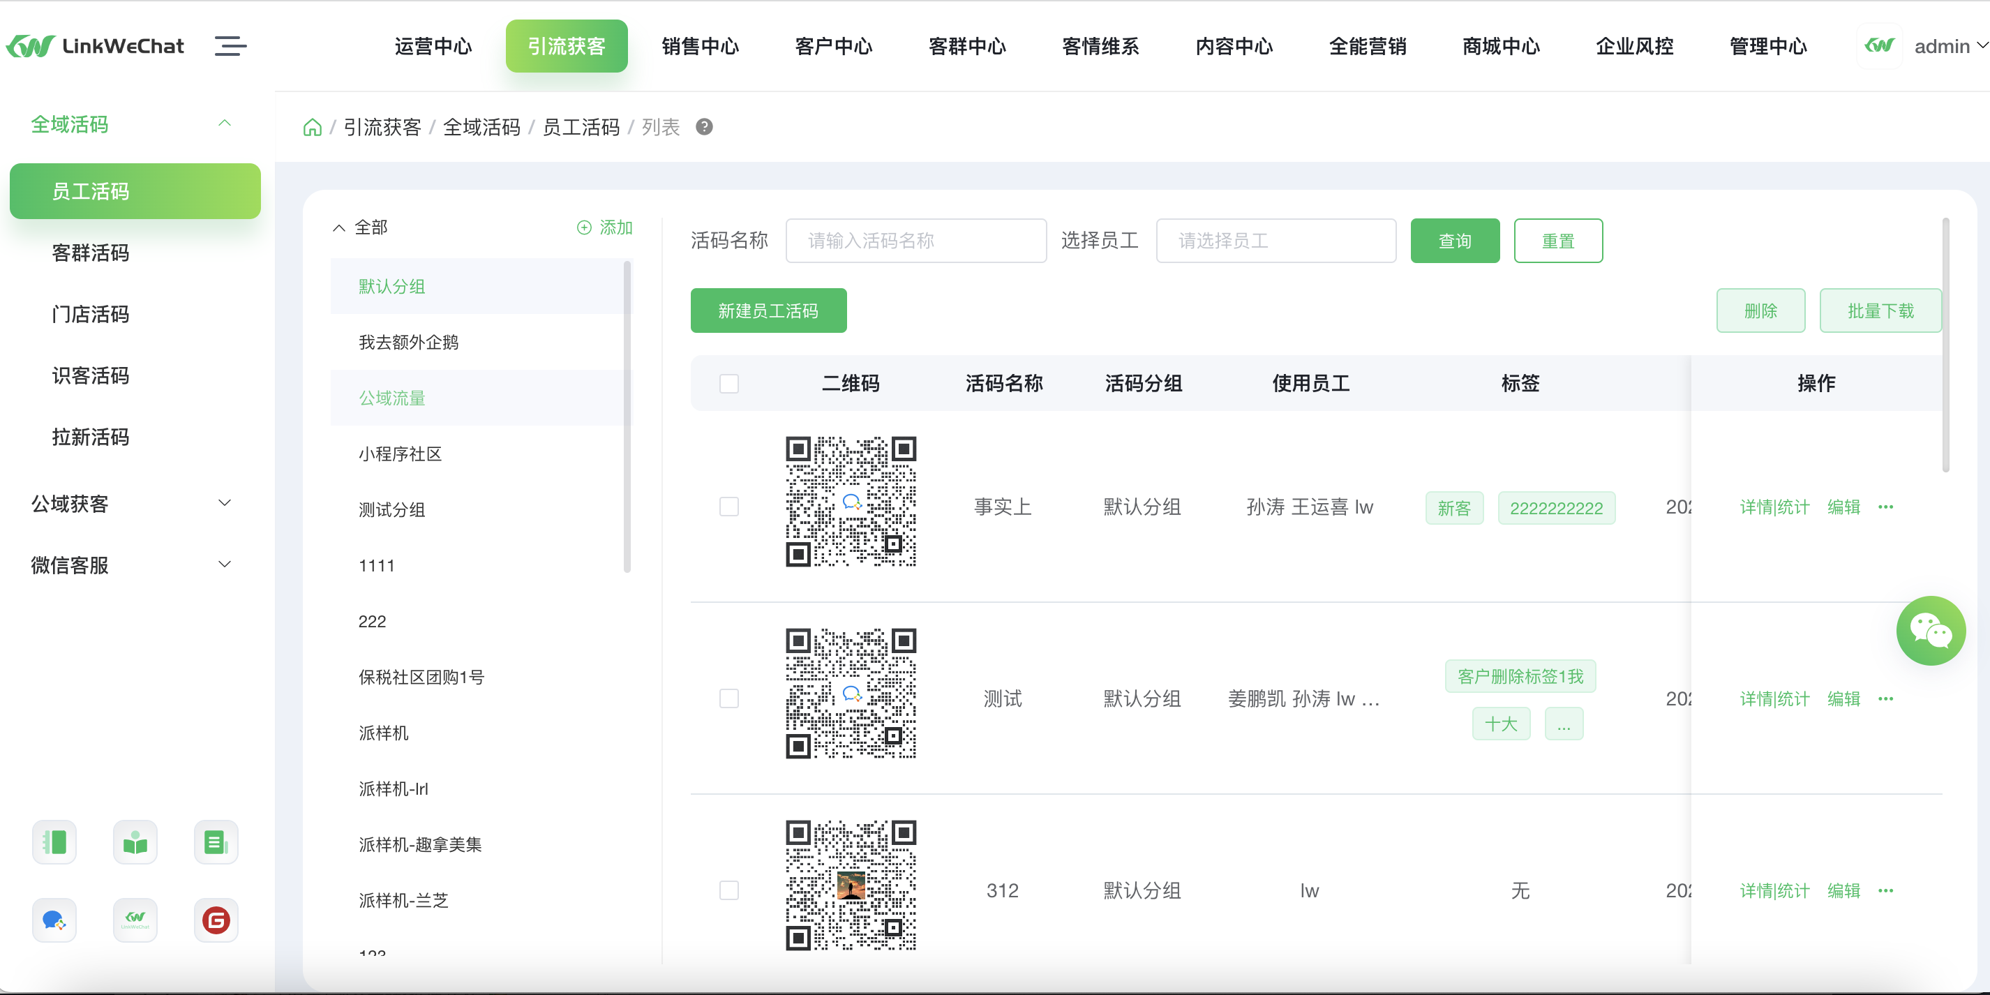Click the blue enterprise WeChat icon in the sidebar
The height and width of the screenshot is (995, 1990).
(x=53, y=920)
